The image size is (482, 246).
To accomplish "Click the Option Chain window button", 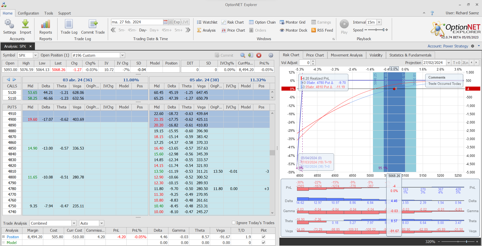I will 262,22.
